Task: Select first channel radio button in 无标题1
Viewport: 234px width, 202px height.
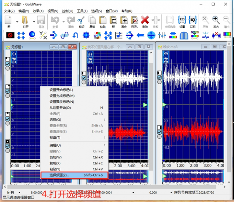Action: click(8, 68)
